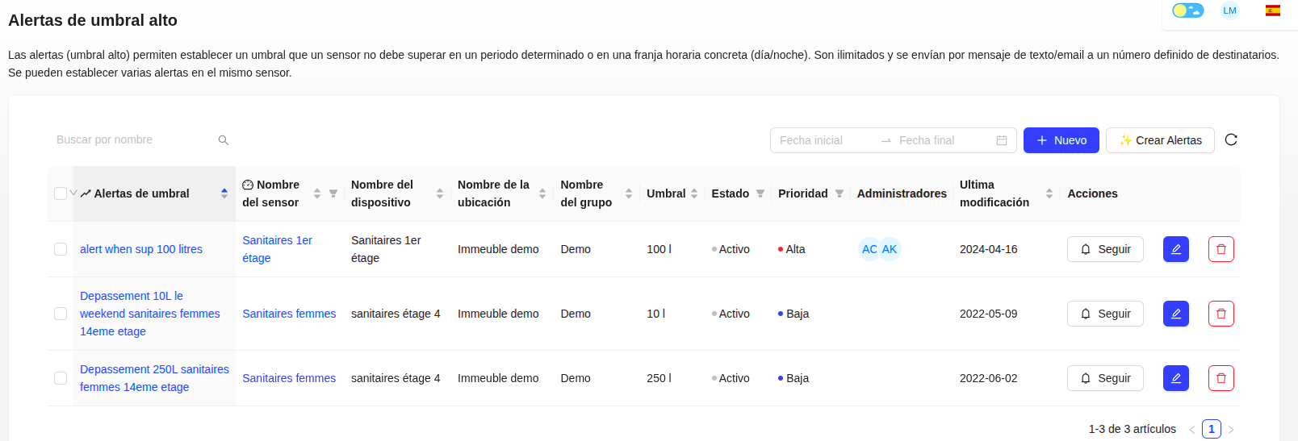Click the 'Alertas de umbral alto' heading
Viewport: 1298px width, 441px height.
[x=93, y=20]
